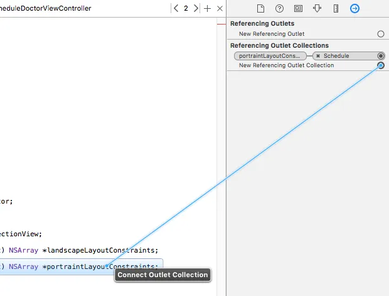Click the New Referencing Outlet circle
The height and width of the screenshot is (296, 389).
pos(381,34)
